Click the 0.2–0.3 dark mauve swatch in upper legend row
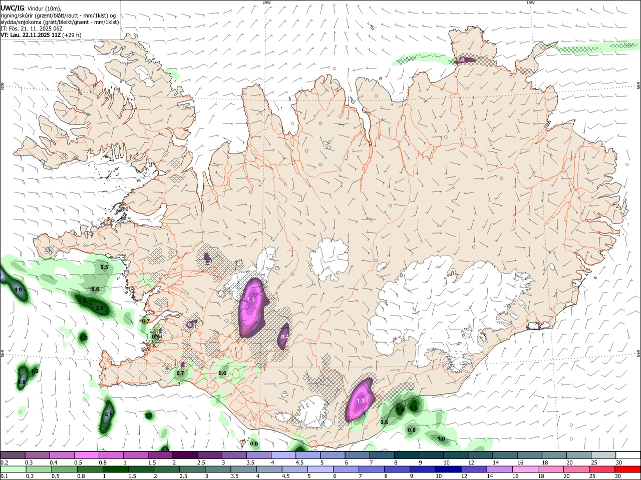This screenshot has height=480, width=641. pos(13,455)
